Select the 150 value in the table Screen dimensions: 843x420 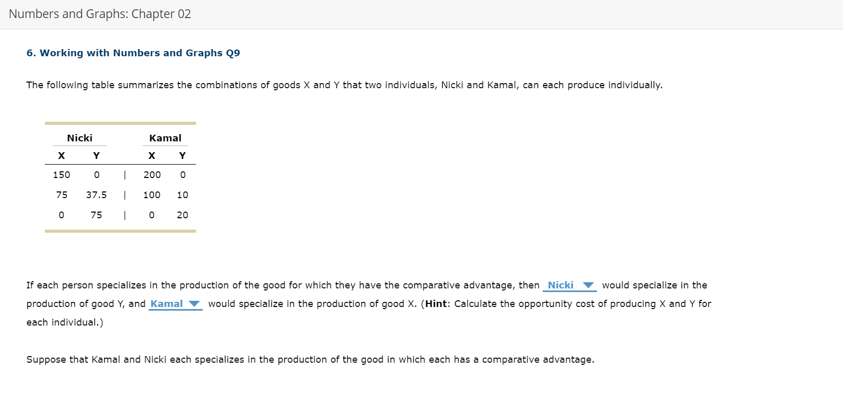tap(61, 174)
